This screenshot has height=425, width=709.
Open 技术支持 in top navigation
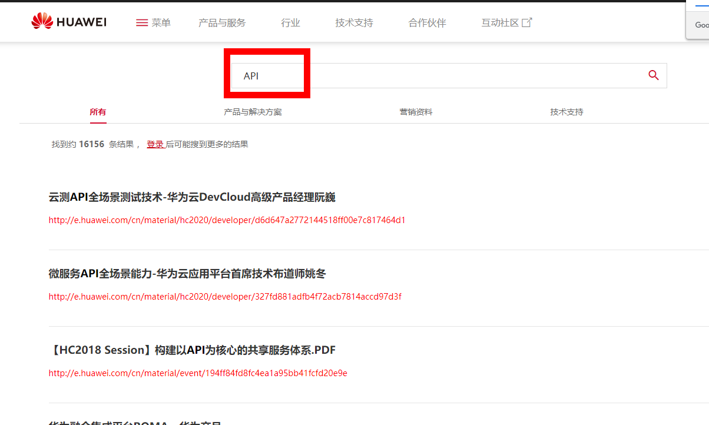pos(354,23)
